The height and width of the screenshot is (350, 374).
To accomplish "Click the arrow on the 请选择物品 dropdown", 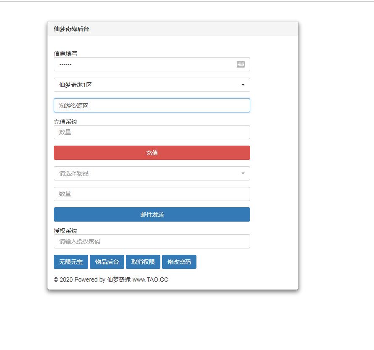I will 243,173.
